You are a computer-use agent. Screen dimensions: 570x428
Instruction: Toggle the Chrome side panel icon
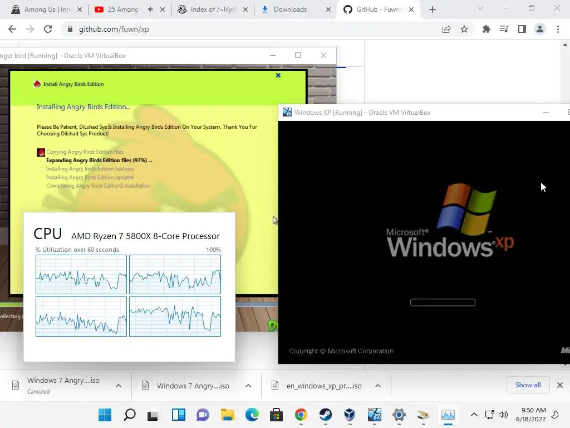point(522,29)
